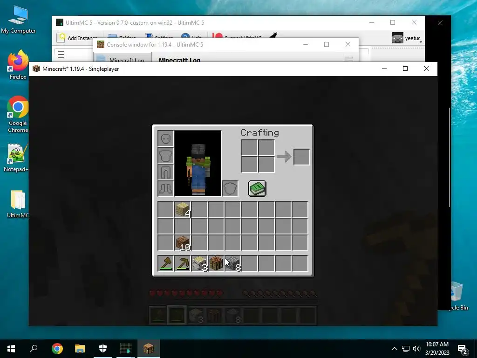Screen dimensions: 477x358
Task: Select the offhand shield slot
Action: pos(230,188)
